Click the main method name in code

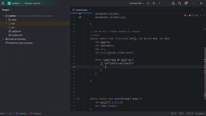point(117,99)
